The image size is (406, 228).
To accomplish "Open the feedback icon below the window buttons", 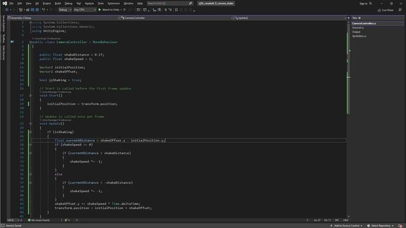I will 400,10.
